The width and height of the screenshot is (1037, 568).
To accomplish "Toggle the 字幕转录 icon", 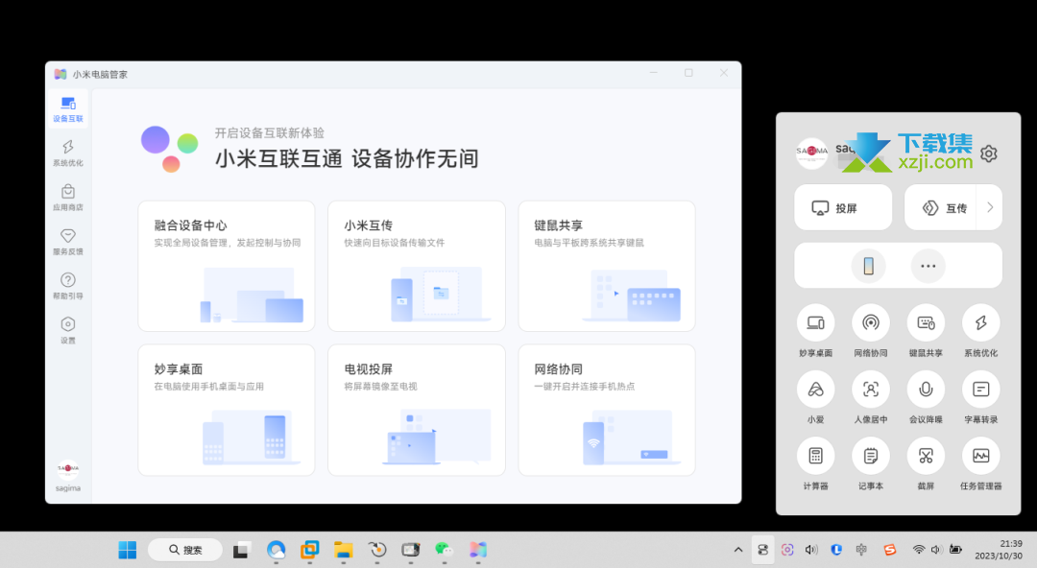I will point(980,390).
